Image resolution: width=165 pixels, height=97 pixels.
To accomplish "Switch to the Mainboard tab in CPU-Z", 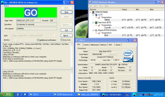I will (95, 45).
